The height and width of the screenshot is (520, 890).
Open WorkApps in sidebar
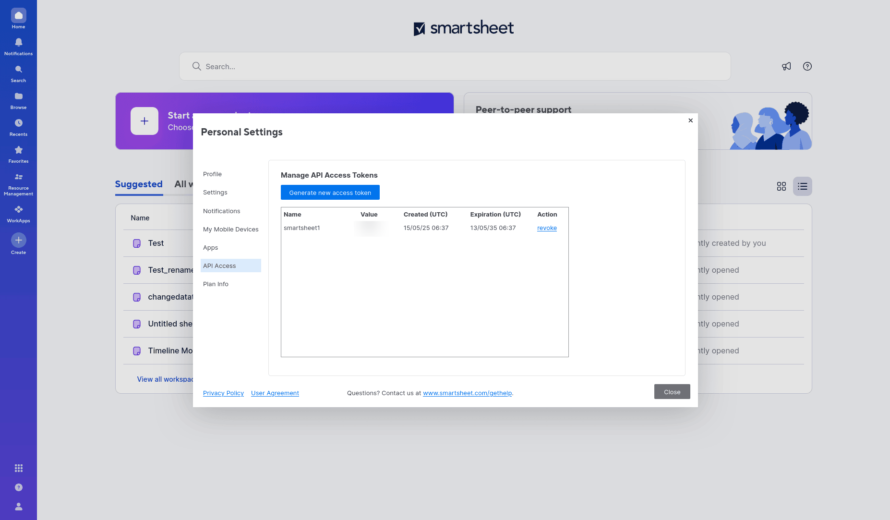(x=18, y=214)
